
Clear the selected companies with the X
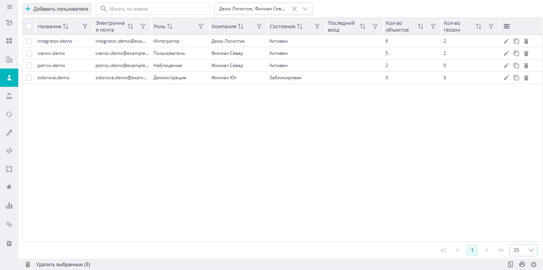(294, 9)
